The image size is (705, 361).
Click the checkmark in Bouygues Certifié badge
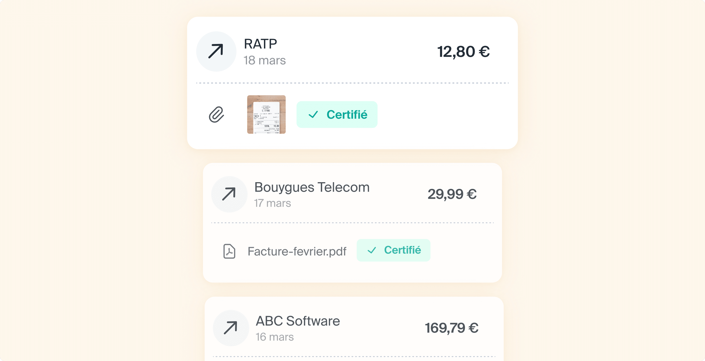pos(372,250)
